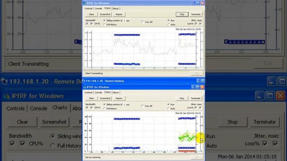Open the Controls tab in the Server Listening window
Image resolution: width=287 pixels, height=161 pixels.
click(x=88, y=93)
